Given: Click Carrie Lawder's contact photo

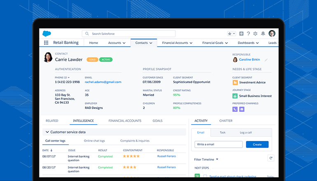Looking at the screenshot, I should tap(48, 57).
